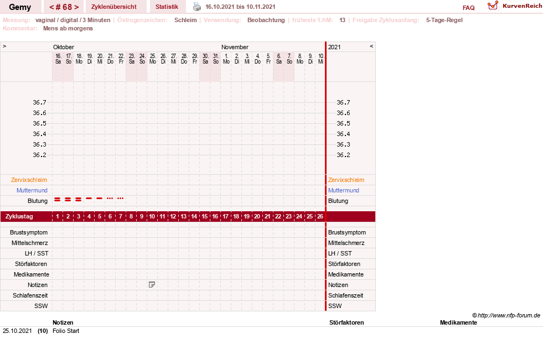Click note date 25.10.2021

pos(17,331)
